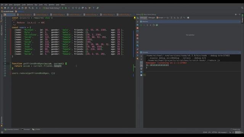The image size is (244, 137).
Task: Toggle tool window buttons icon at bottom-left corner
Action: click(2, 132)
